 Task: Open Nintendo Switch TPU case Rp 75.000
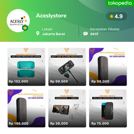pyautogui.click(x=108, y=108)
